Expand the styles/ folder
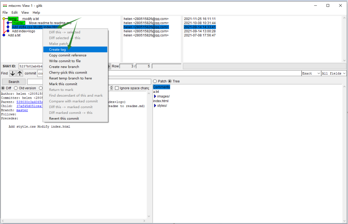The height and width of the screenshot is (224, 348). click(155, 106)
